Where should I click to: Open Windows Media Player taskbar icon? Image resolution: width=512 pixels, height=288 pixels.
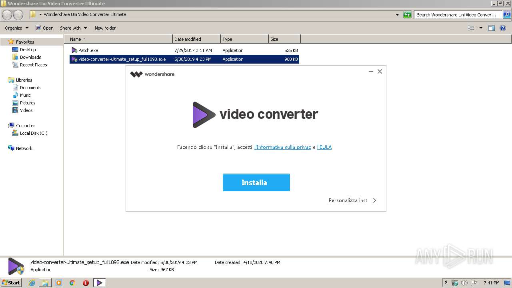59,283
